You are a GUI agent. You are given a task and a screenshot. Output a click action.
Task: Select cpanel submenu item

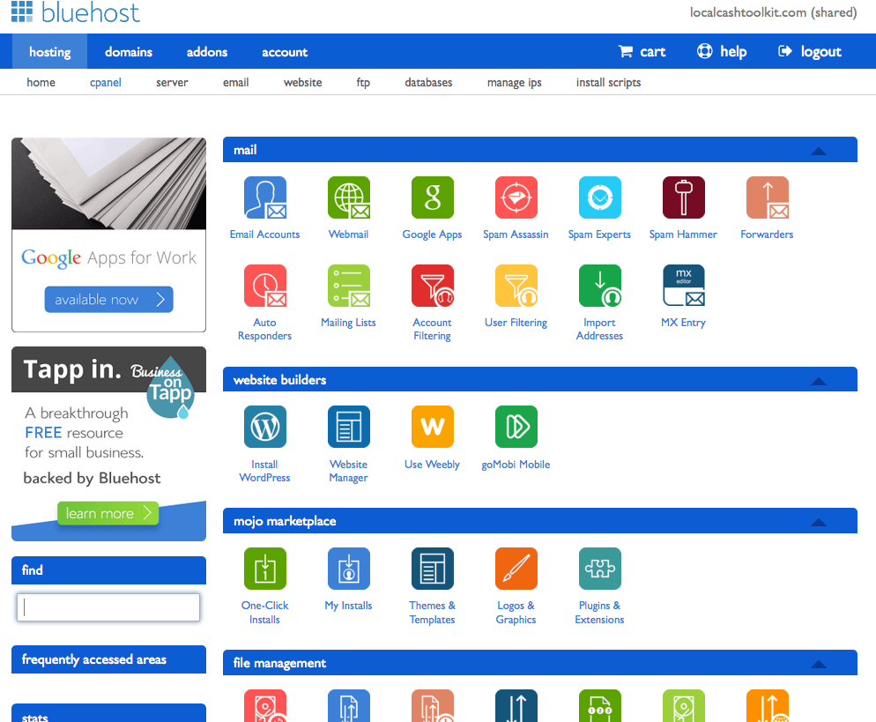pos(106,83)
